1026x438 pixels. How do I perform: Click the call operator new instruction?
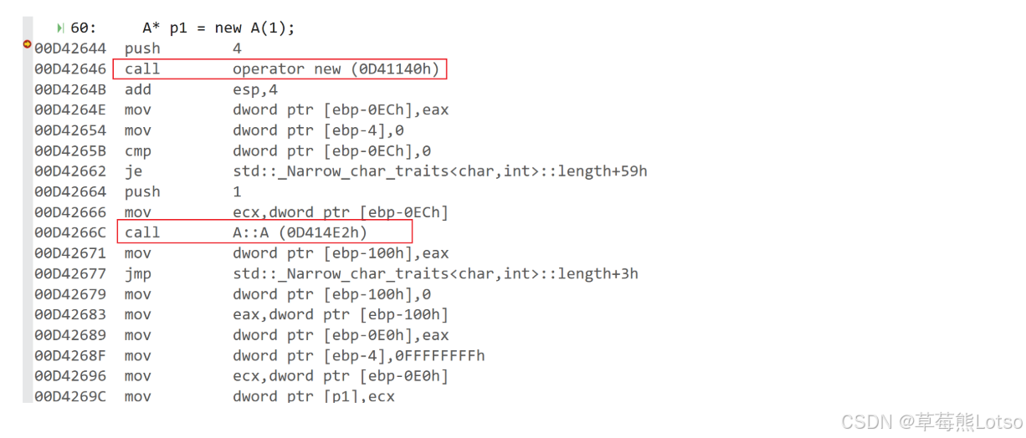[x=280, y=69]
